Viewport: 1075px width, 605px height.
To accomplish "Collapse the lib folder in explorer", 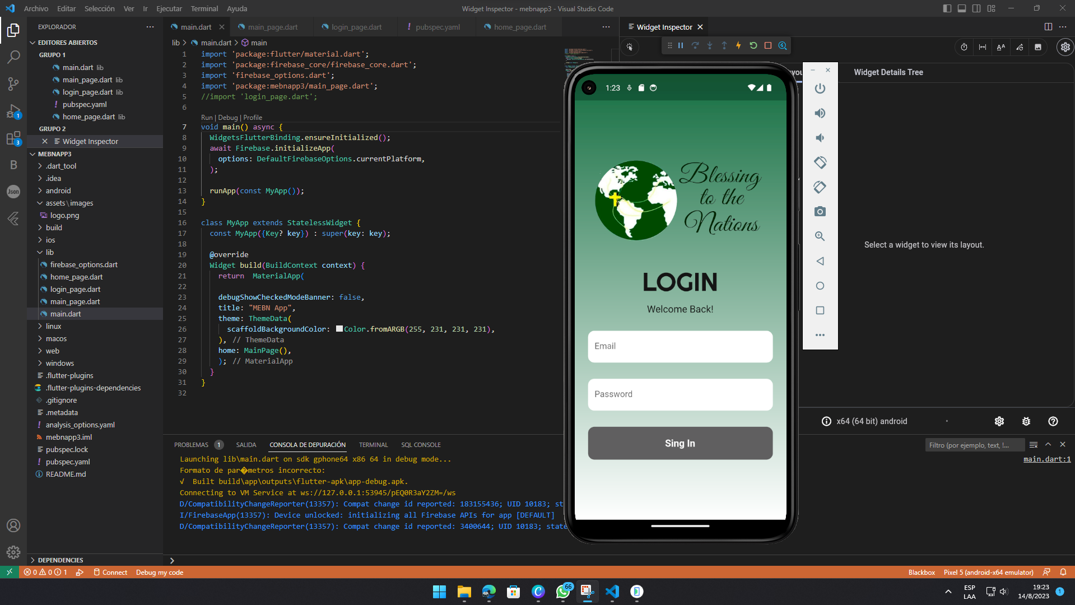I will tap(49, 252).
